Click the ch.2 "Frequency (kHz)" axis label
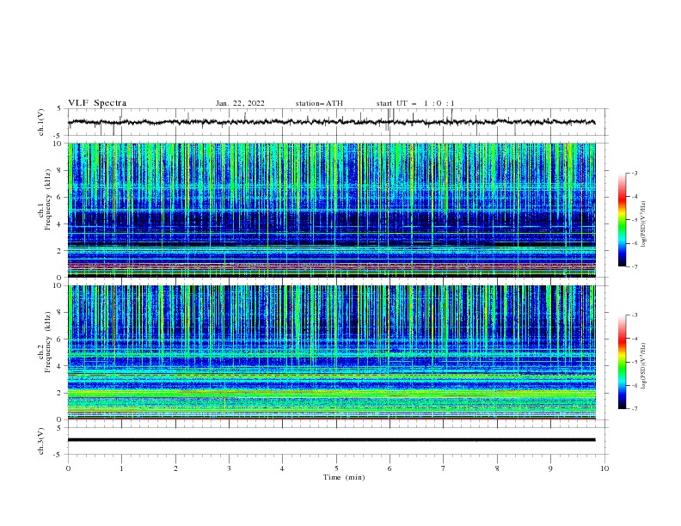The width and height of the screenshot is (681, 526). tap(49, 342)
